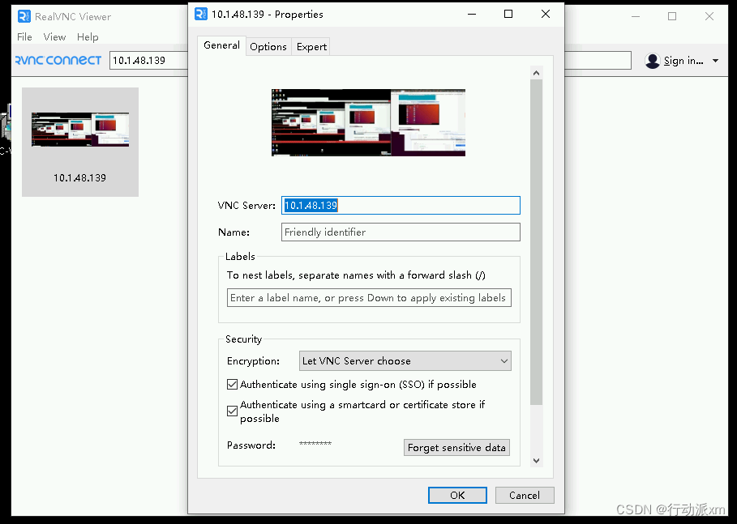737x524 pixels.
Task: Switch to the General tab
Action: click(221, 45)
